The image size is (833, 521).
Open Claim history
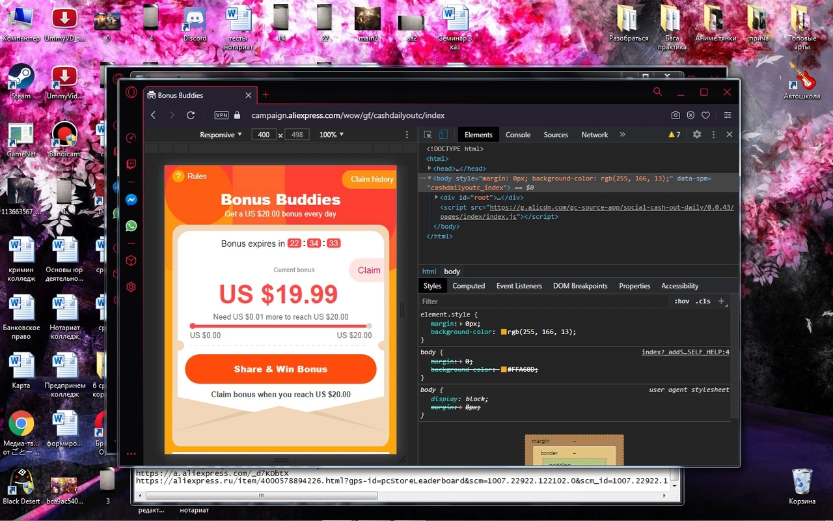[x=369, y=179]
